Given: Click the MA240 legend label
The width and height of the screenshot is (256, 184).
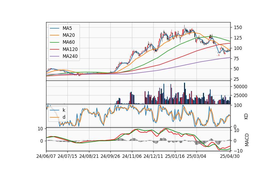Looking at the screenshot, I should point(70,56).
